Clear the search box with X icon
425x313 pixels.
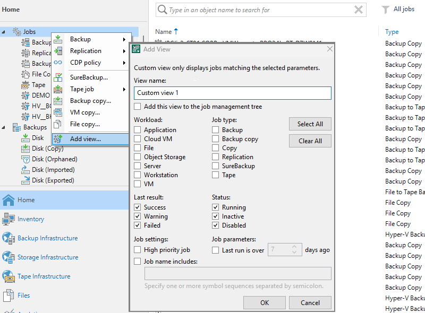tap(359, 10)
